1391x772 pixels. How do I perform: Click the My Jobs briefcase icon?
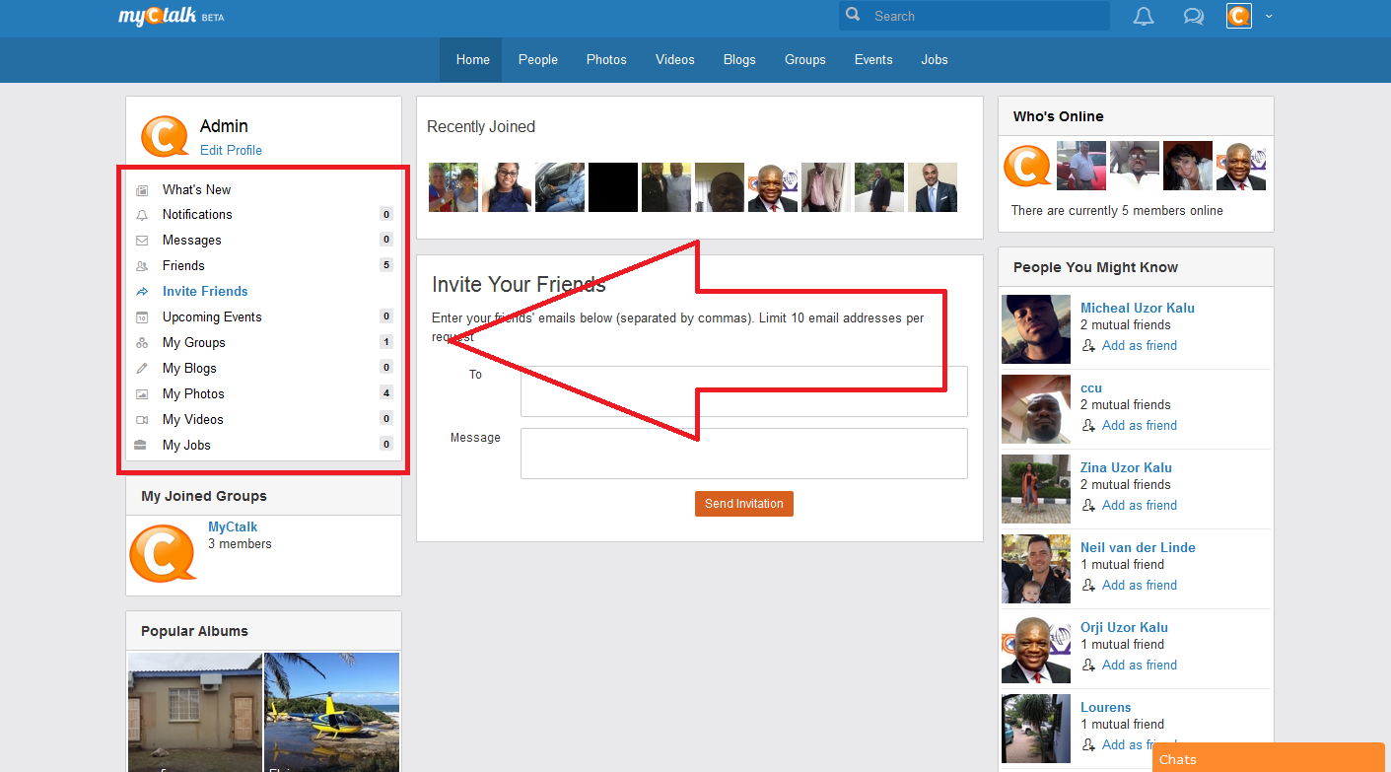pyautogui.click(x=141, y=445)
